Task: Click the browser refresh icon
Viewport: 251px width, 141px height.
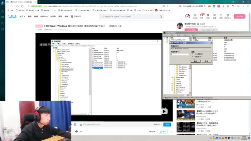Action: tap(18, 6)
